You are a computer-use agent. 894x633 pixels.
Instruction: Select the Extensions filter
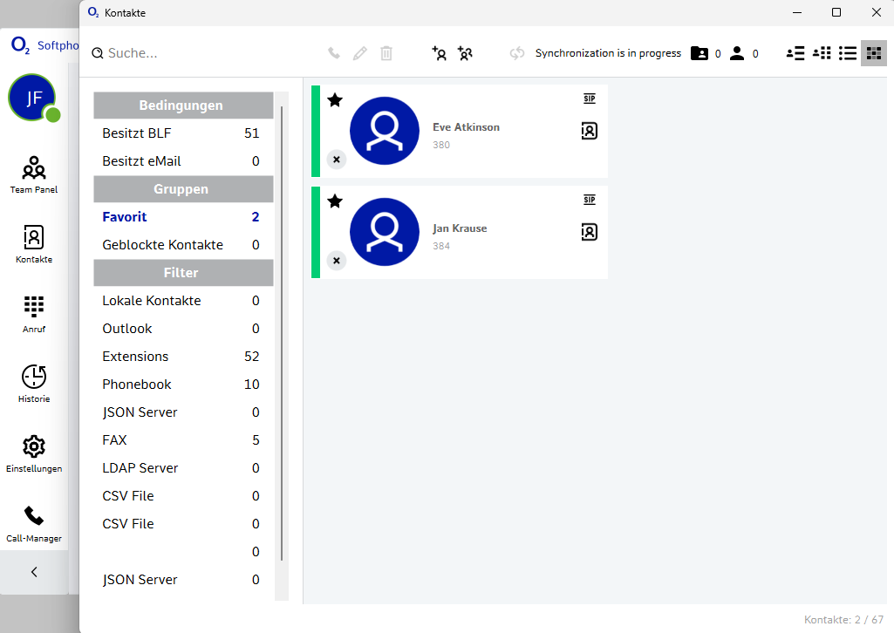click(135, 357)
